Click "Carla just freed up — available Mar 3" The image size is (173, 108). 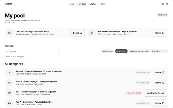(x=32, y=32)
